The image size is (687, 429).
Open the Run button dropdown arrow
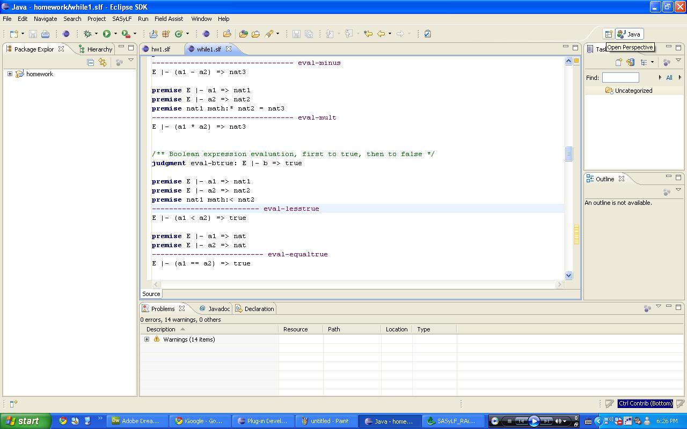tap(115, 34)
